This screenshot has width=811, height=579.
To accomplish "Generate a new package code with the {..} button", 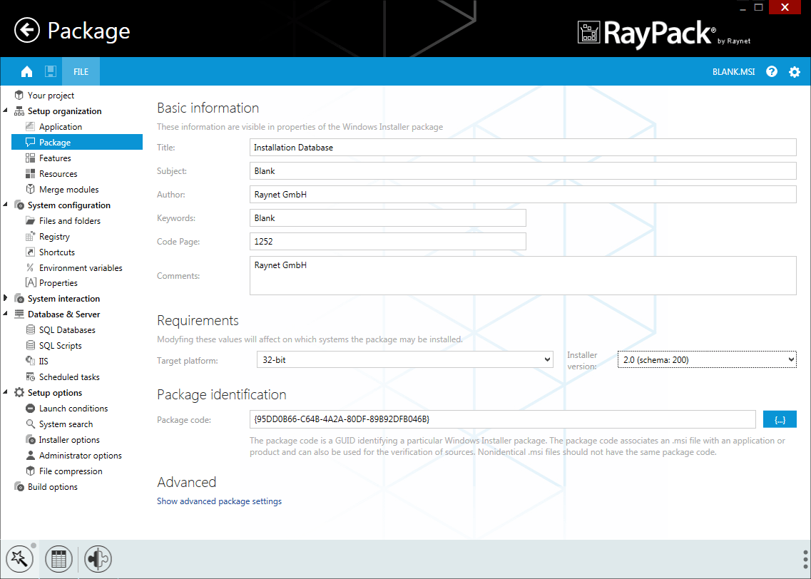I will 781,419.
